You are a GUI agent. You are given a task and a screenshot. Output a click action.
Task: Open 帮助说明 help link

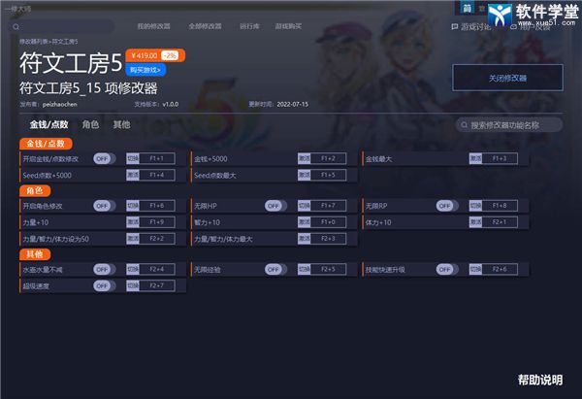click(540, 380)
